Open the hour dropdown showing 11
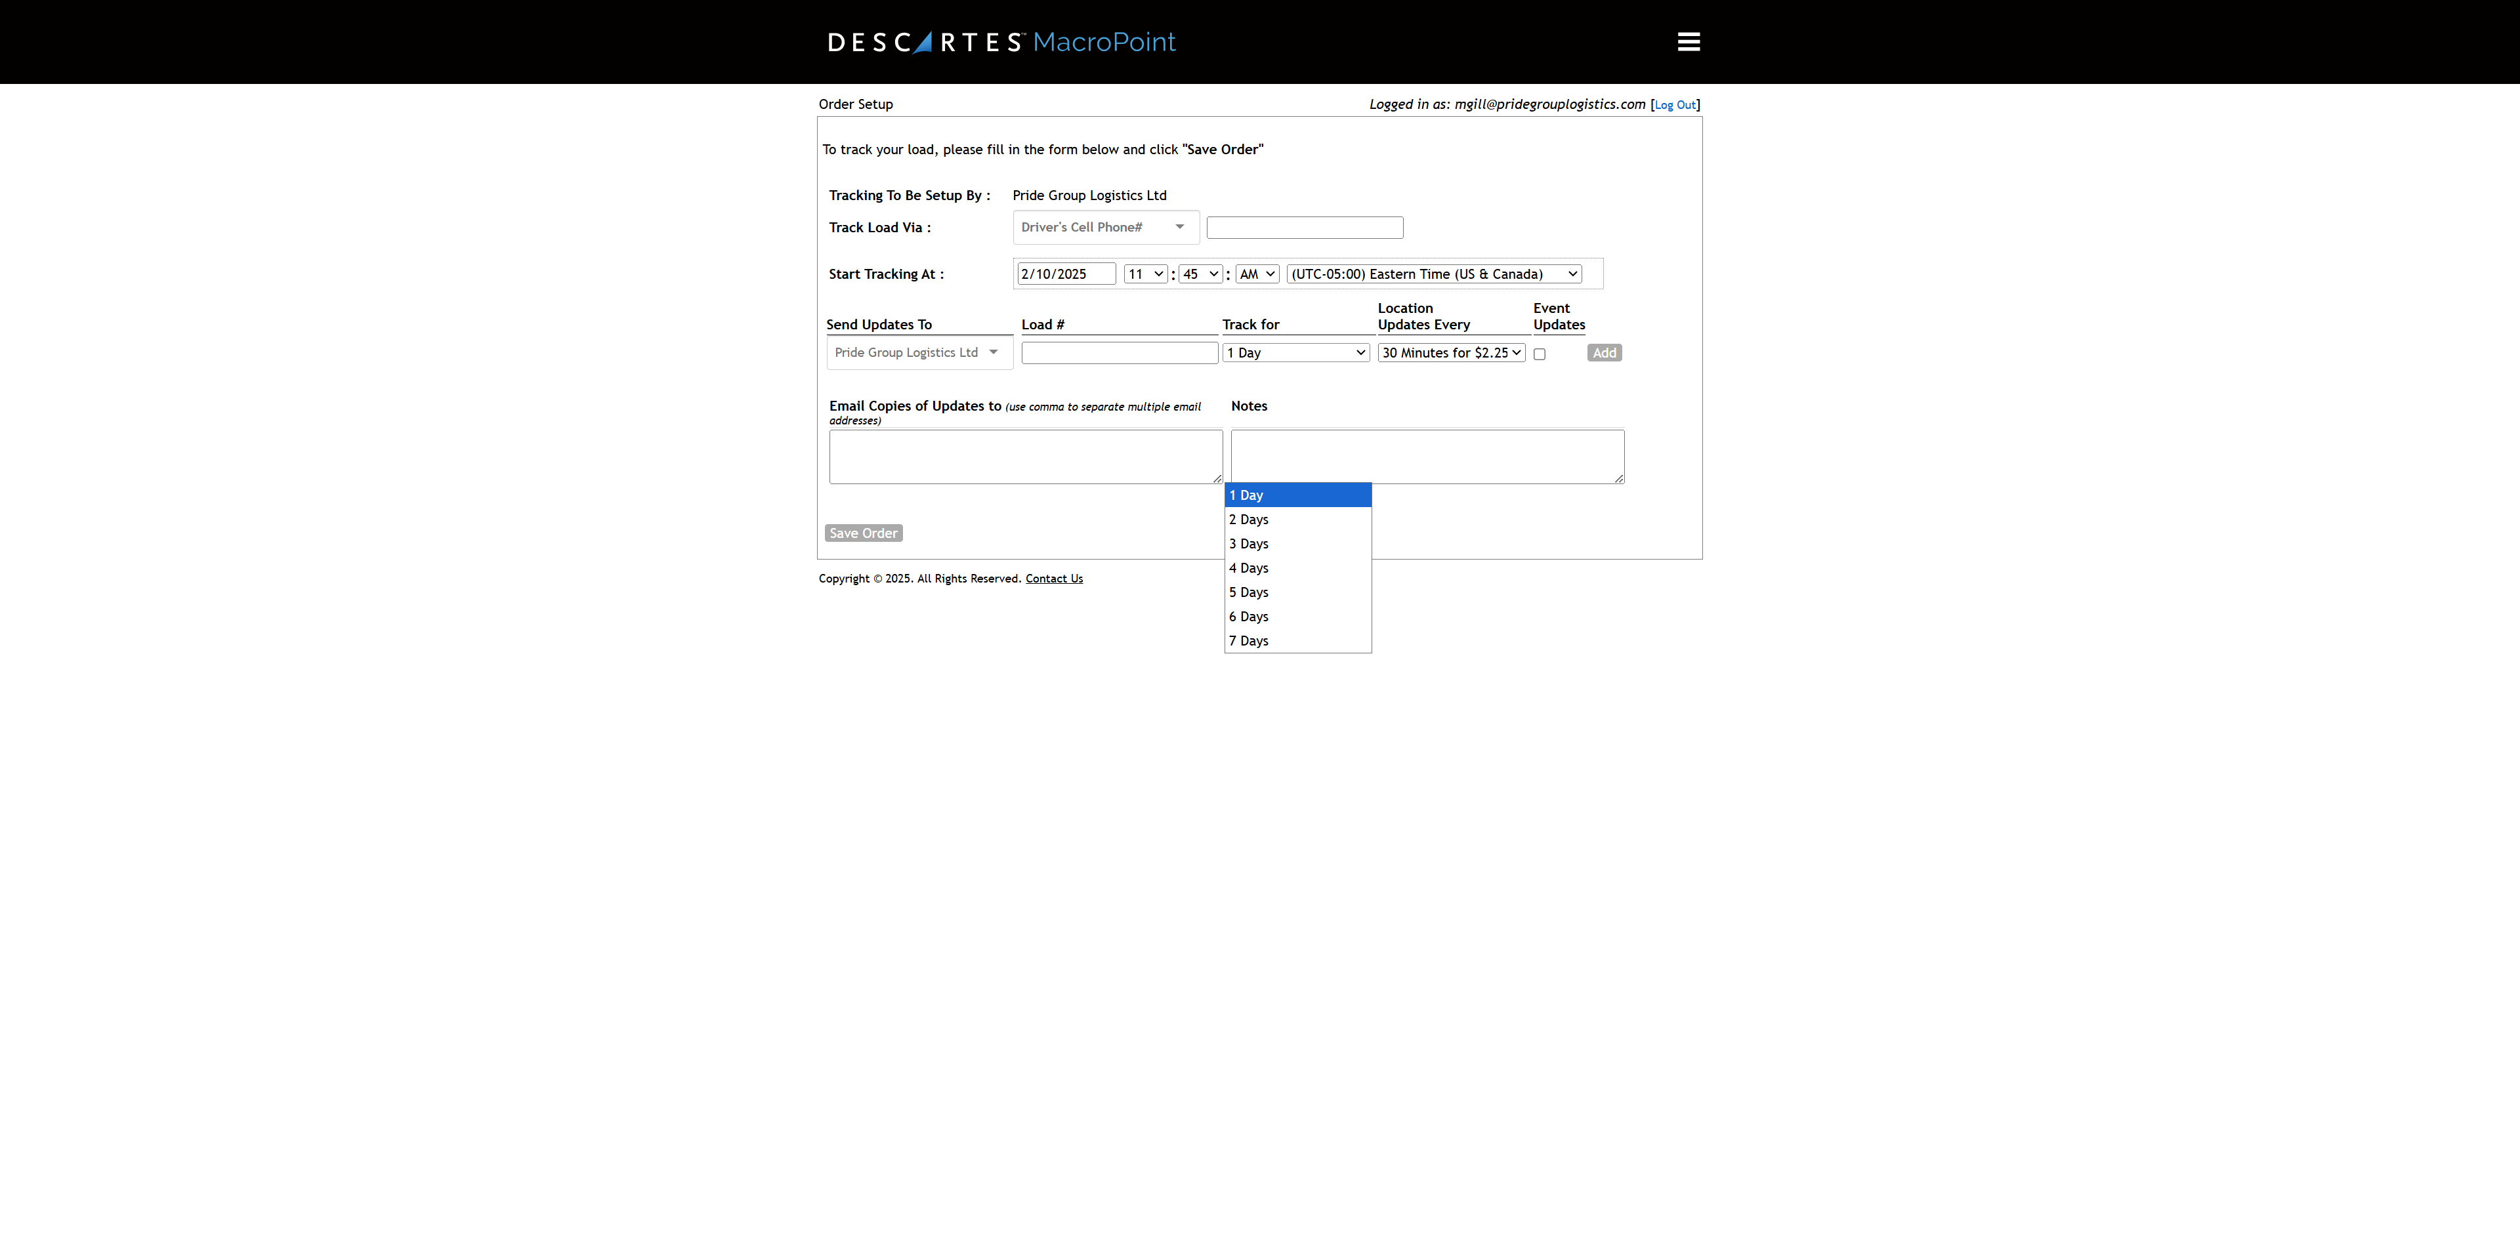 pyautogui.click(x=1144, y=274)
